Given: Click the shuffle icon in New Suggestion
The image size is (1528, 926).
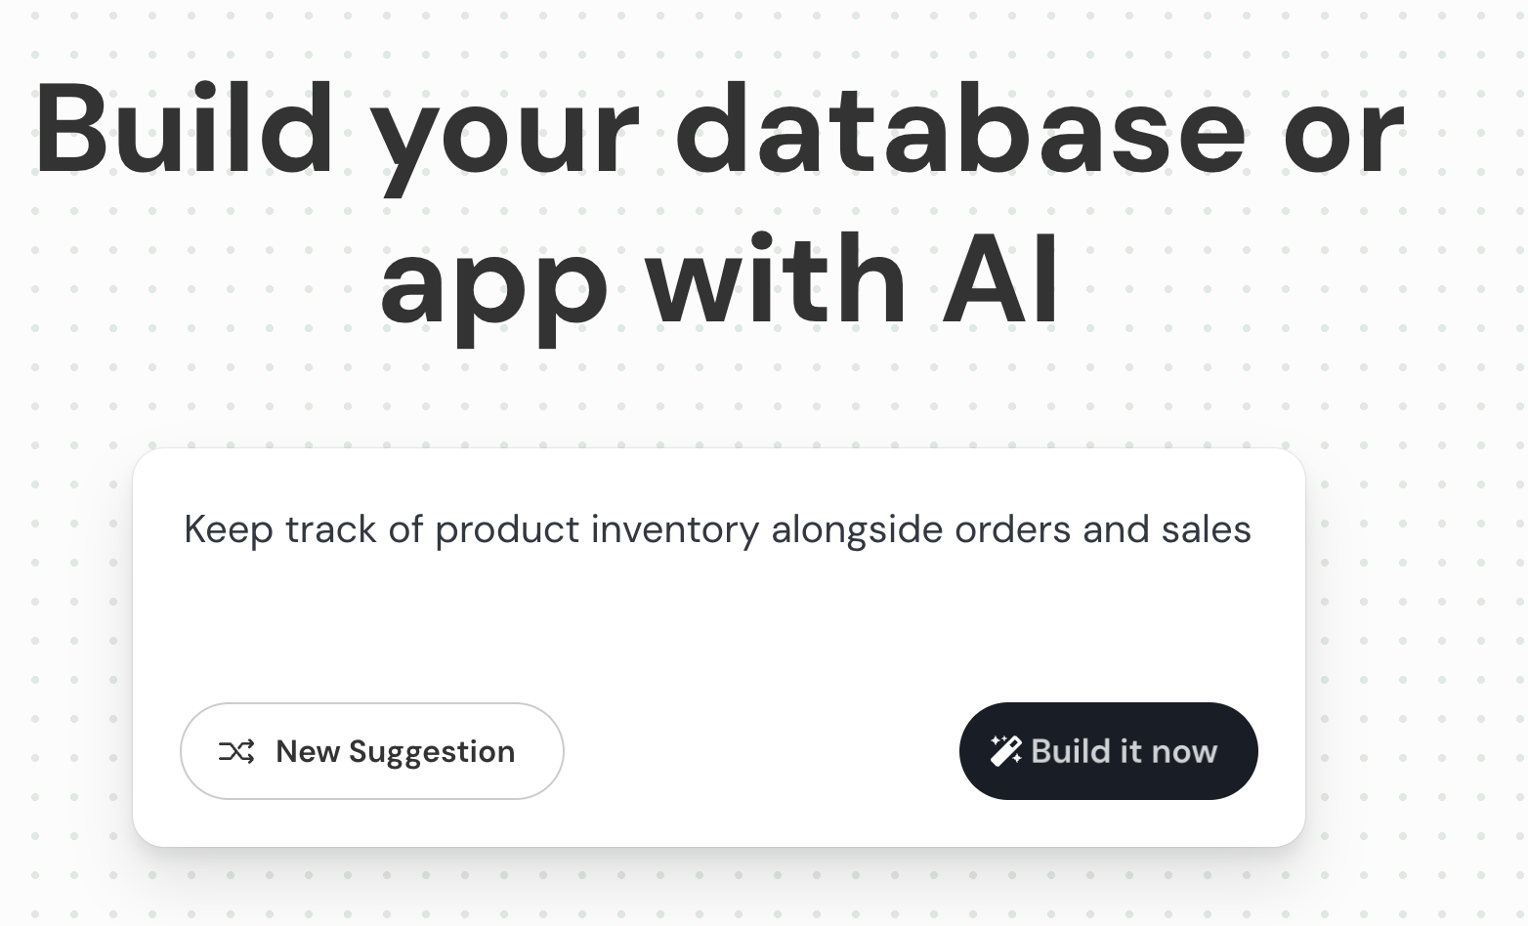Looking at the screenshot, I should [236, 751].
